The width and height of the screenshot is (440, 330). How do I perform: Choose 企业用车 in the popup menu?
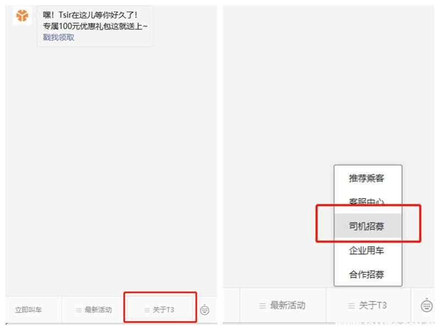[x=366, y=250]
